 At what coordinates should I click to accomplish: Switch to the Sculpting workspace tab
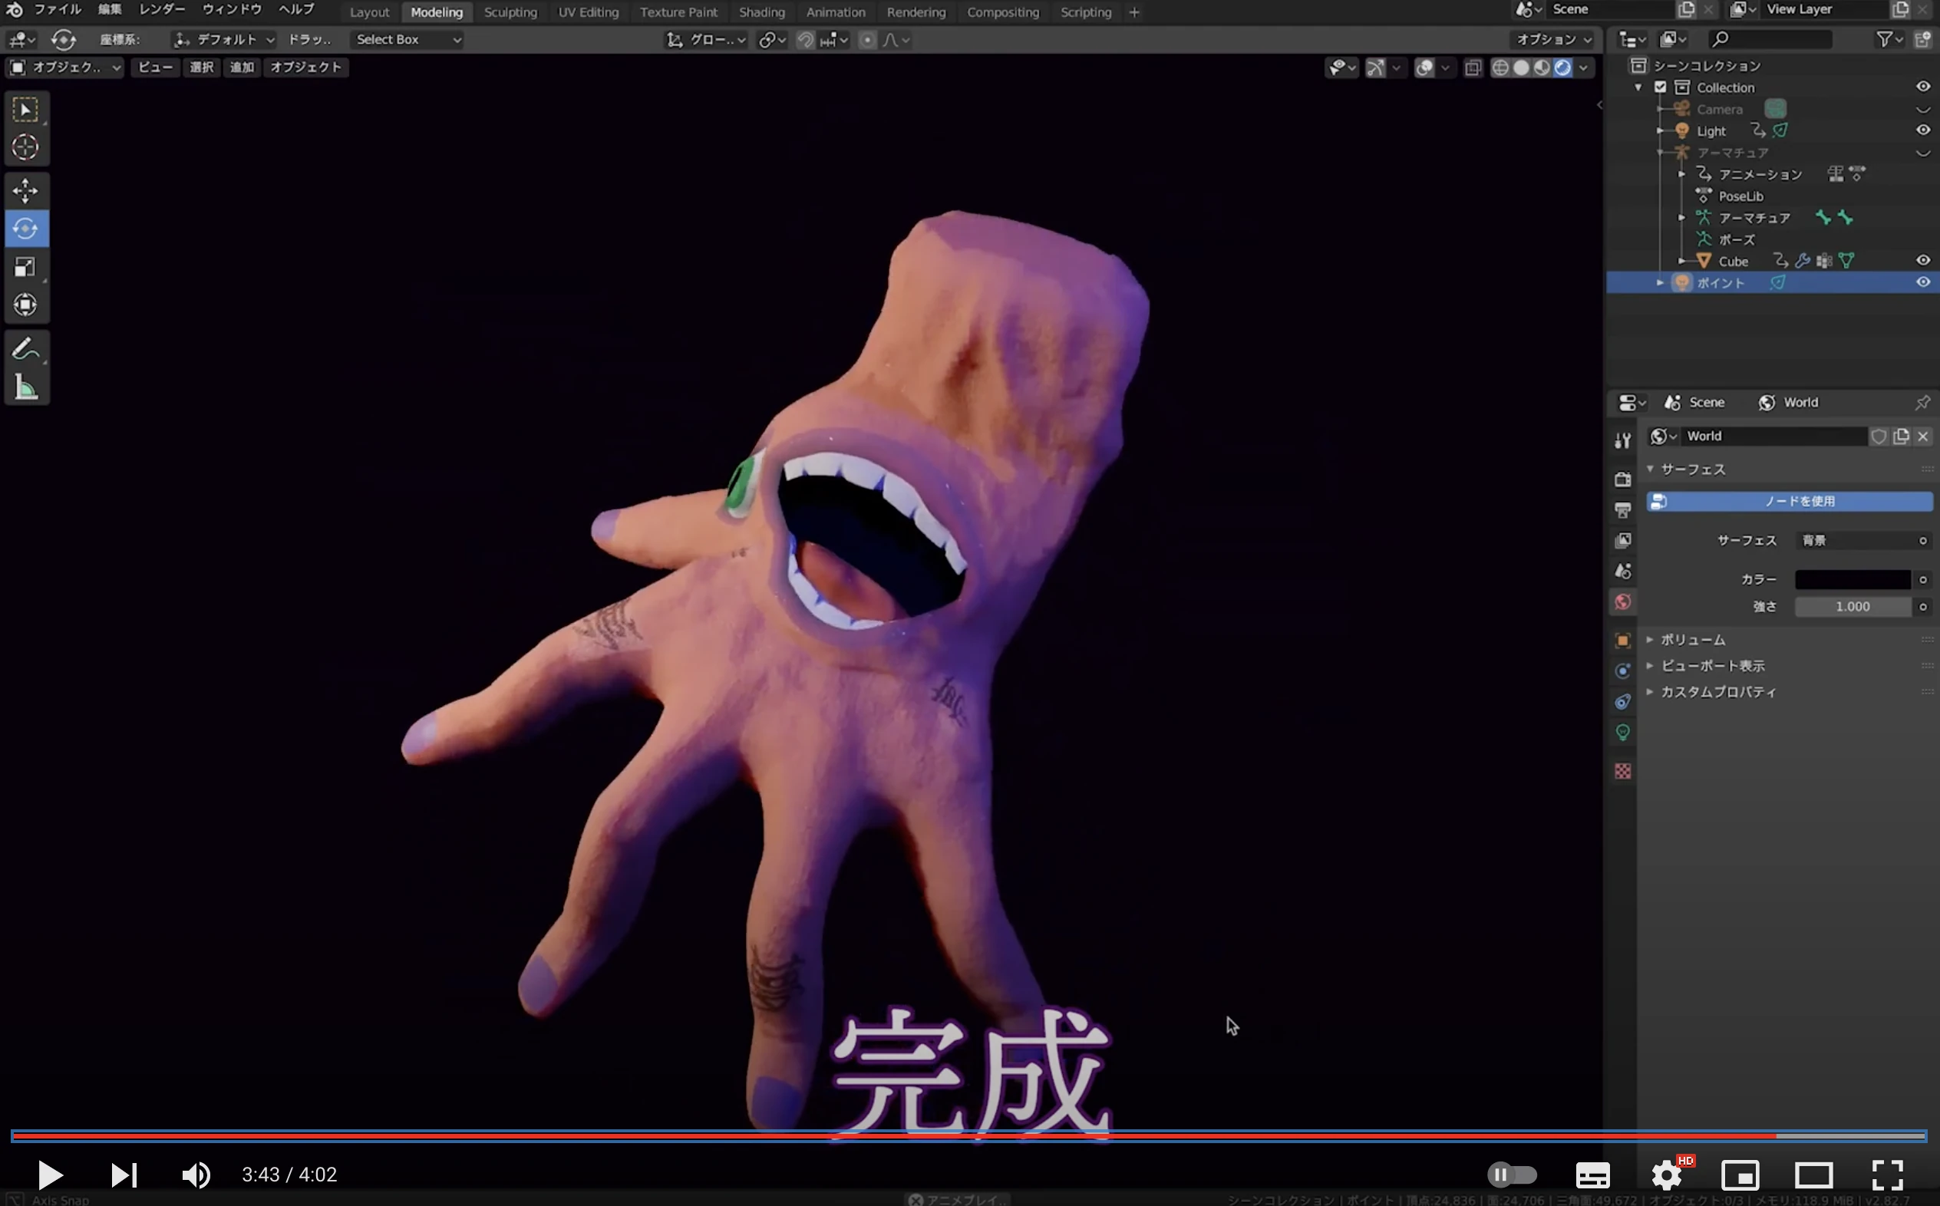pyautogui.click(x=510, y=12)
